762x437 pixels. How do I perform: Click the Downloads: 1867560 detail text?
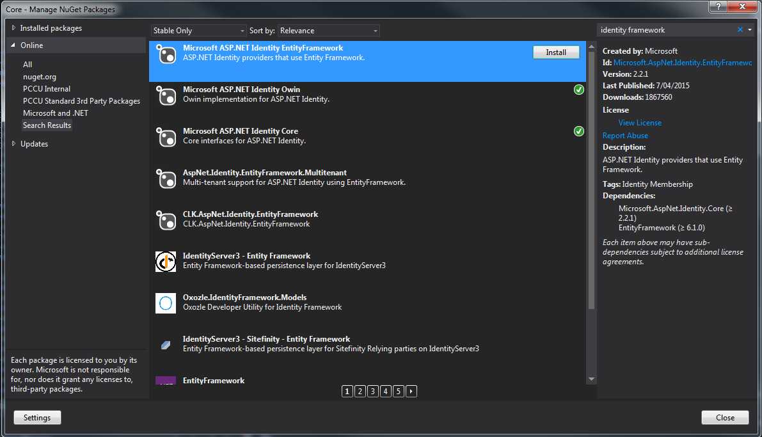[637, 97]
